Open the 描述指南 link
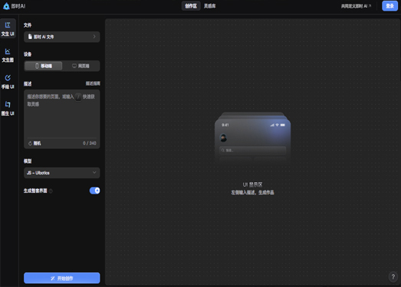Screen dimensions: 401x287 pos(93,83)
